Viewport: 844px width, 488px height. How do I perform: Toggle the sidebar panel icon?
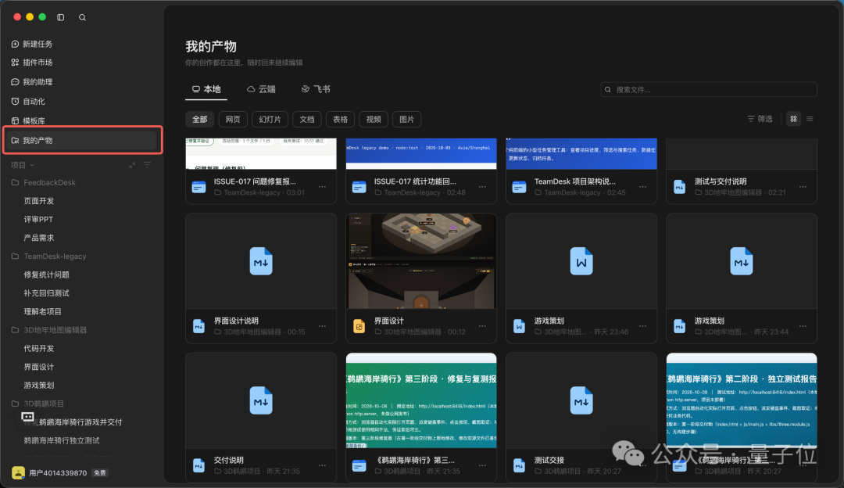pyautogui.click(x=61, y=17)
